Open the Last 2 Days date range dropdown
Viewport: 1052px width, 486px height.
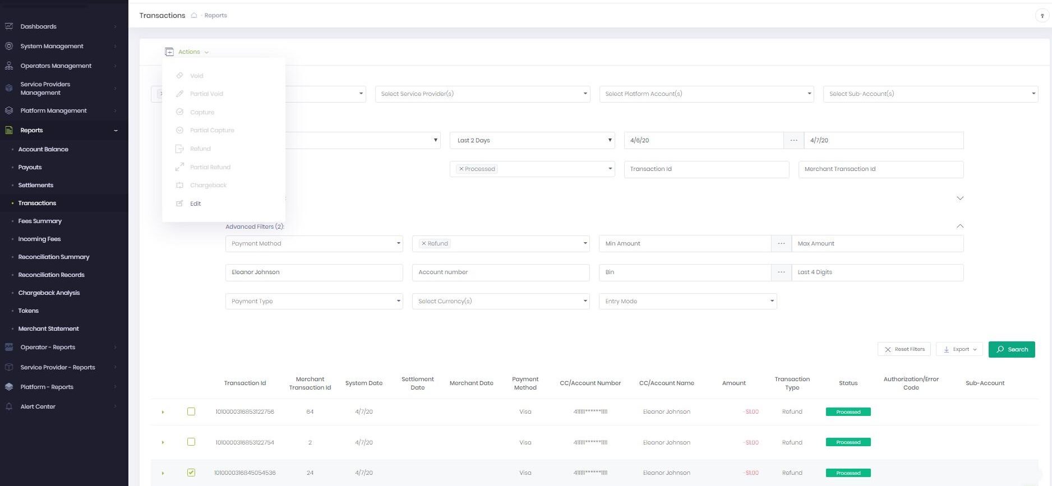click(532, 140)
